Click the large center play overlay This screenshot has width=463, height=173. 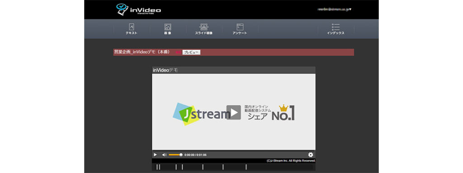(x=234, y=112)
